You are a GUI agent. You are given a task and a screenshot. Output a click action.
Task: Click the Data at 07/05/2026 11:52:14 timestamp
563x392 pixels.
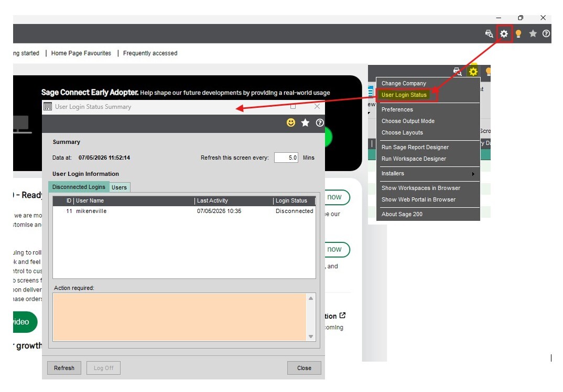click(x=104, y=158)
